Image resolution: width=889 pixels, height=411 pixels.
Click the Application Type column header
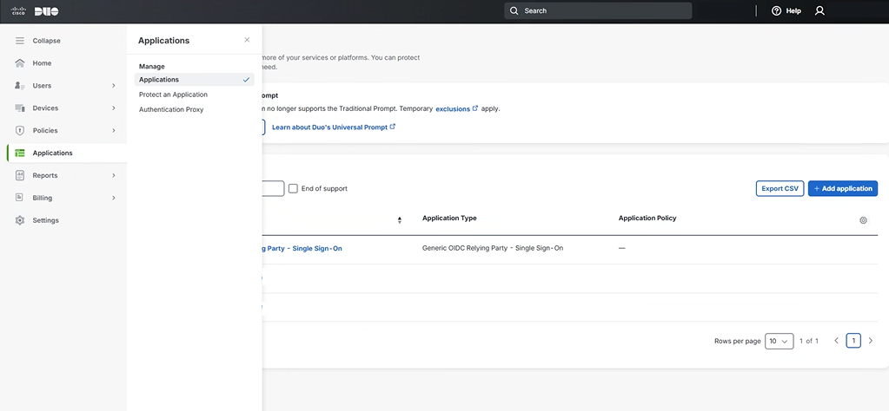(449, 219)
